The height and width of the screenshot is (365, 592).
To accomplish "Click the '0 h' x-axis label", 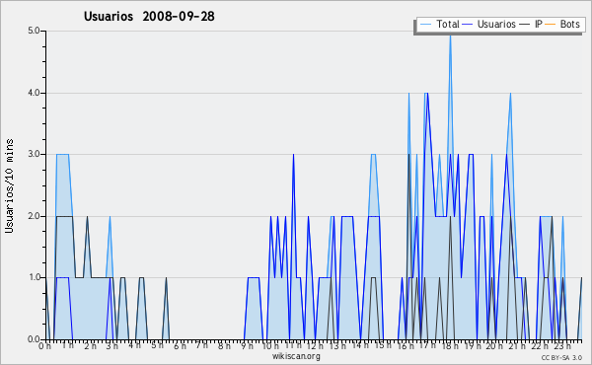I will [45, 346].
